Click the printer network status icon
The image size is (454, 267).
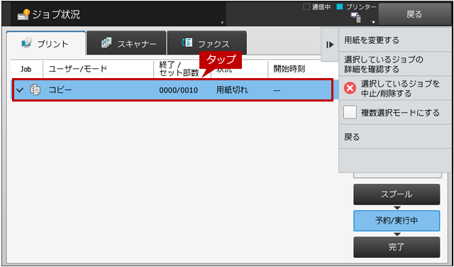pos(356,17)
